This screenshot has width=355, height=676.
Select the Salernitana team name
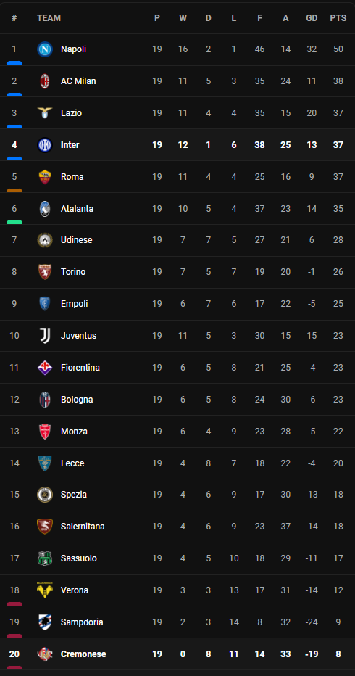tap(83, 527)
